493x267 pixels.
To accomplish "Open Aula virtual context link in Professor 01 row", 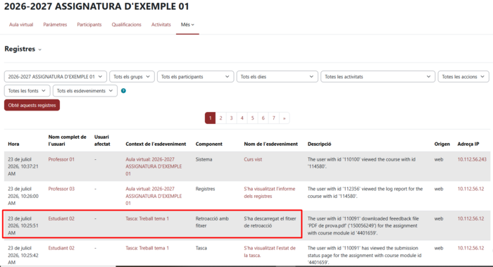I will [154, 167].
